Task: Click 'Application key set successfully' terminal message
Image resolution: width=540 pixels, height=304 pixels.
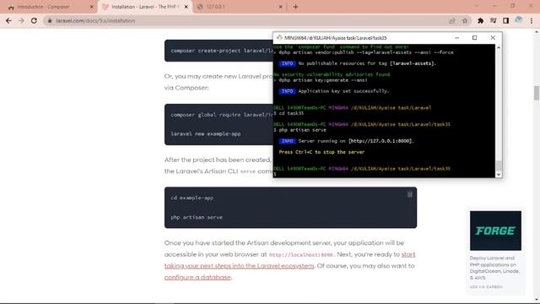Action: [x=343, y=91]
